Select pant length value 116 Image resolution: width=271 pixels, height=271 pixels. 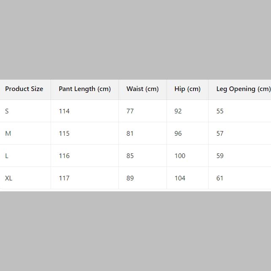coord(64,156)
